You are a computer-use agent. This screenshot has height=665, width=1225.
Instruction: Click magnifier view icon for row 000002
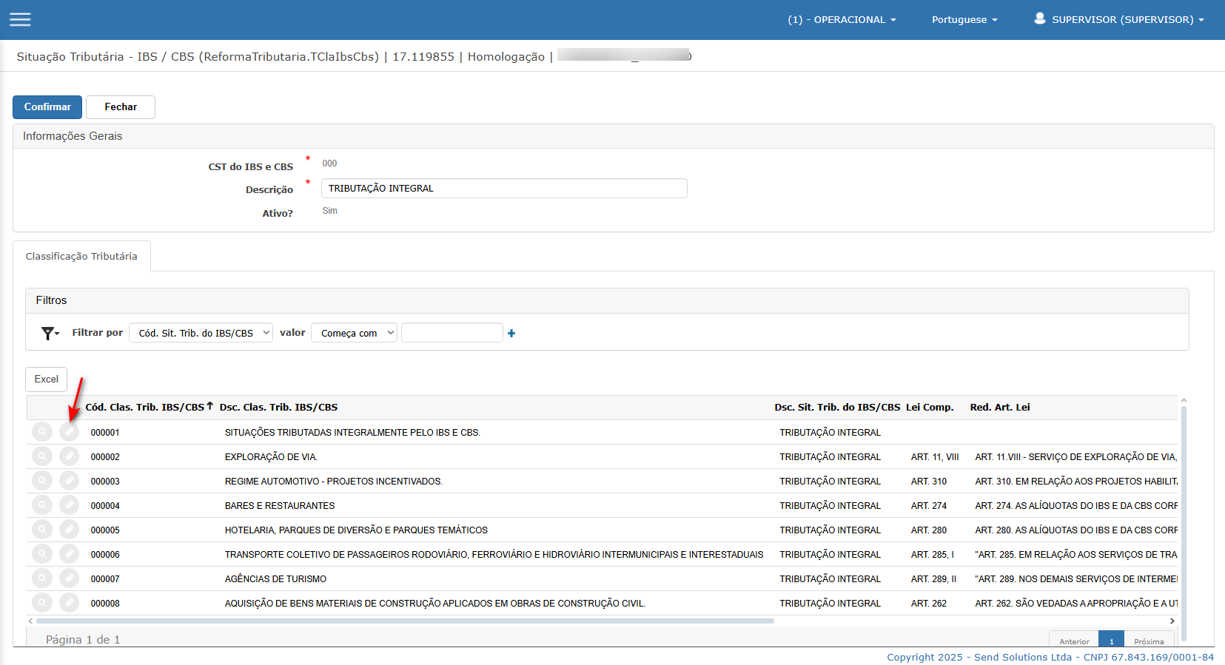(x=43, y=456)
